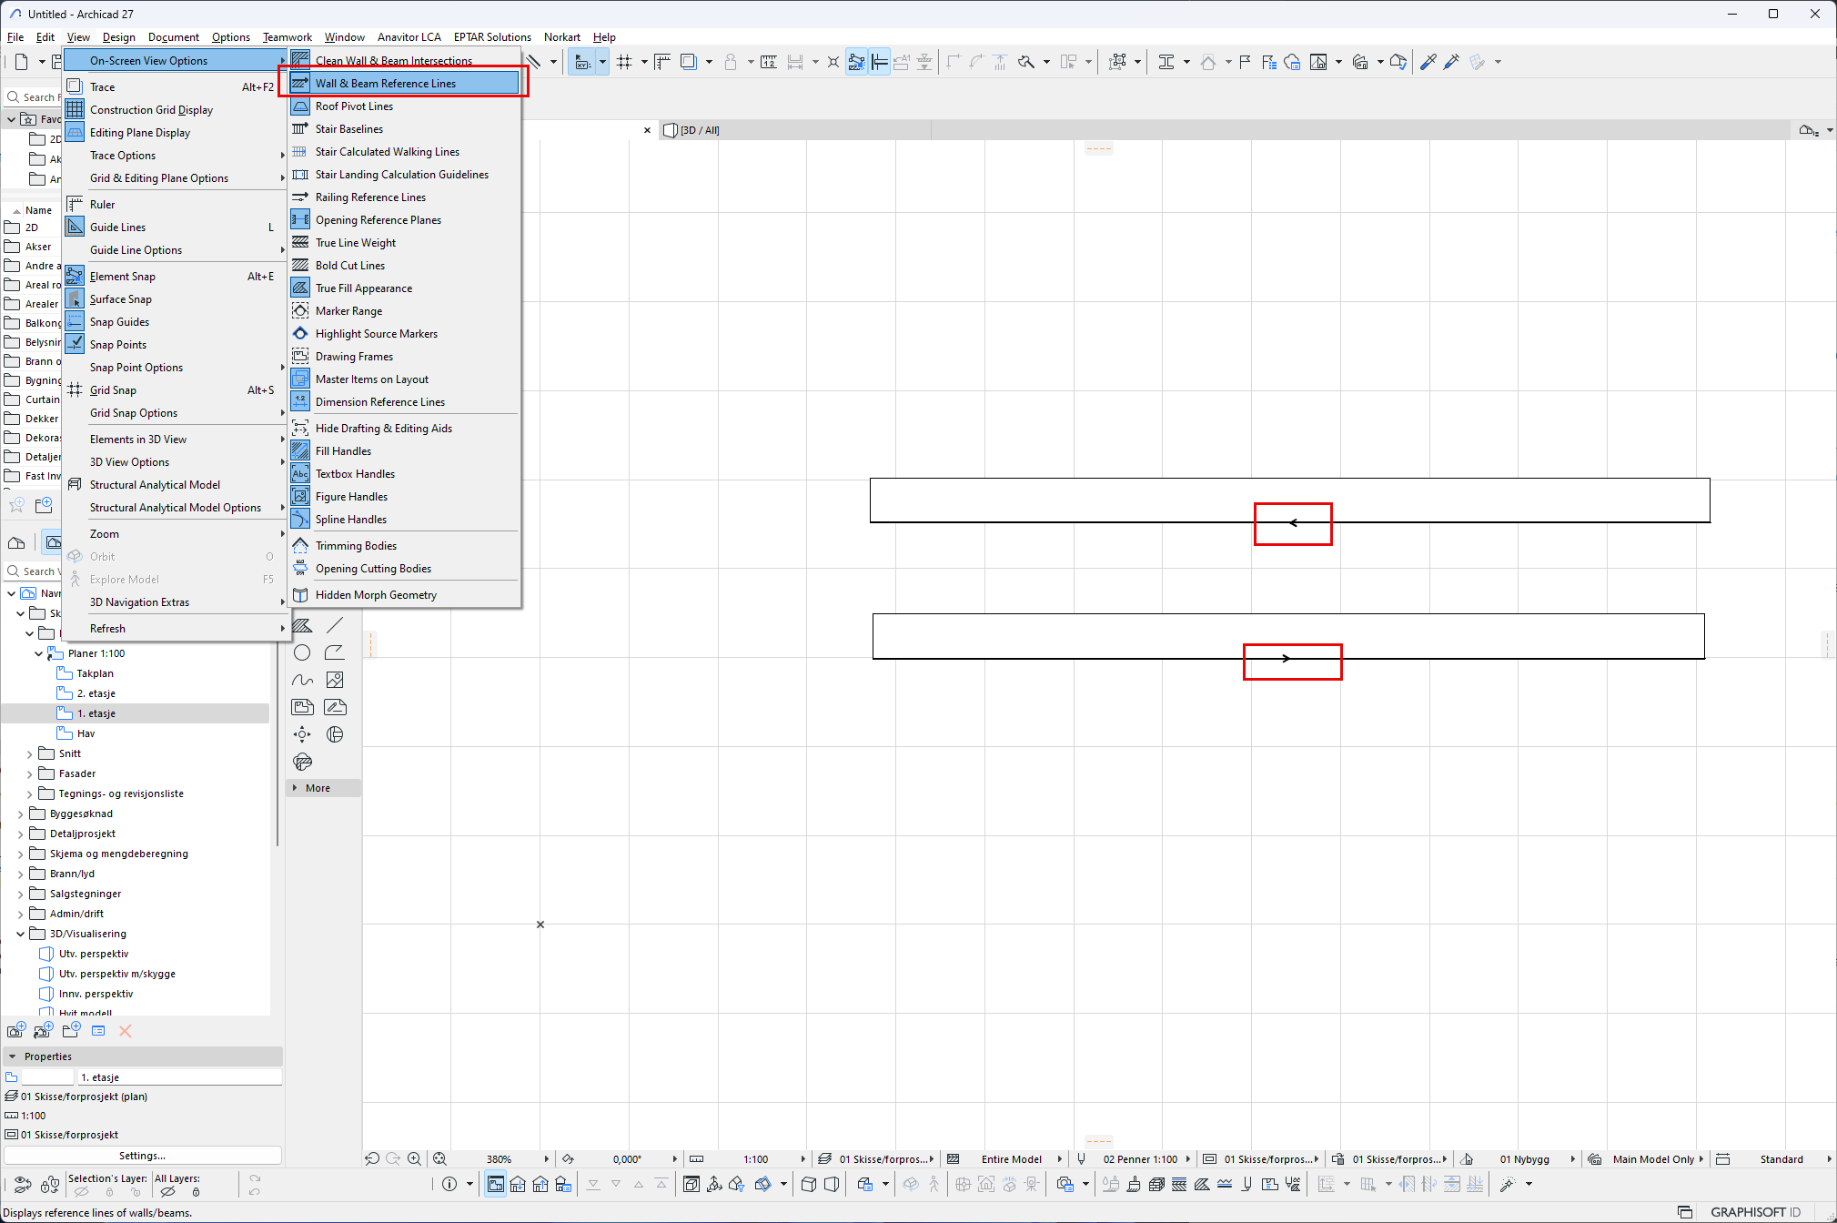Select the Line tool in toolbox
This screenshot has width=1837, height=1223.
click(335, 625)
